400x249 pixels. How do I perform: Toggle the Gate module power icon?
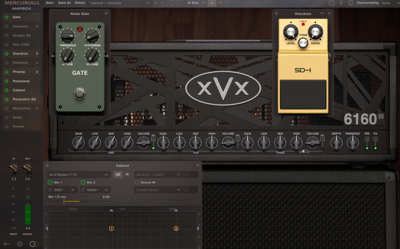click(6, 17)
